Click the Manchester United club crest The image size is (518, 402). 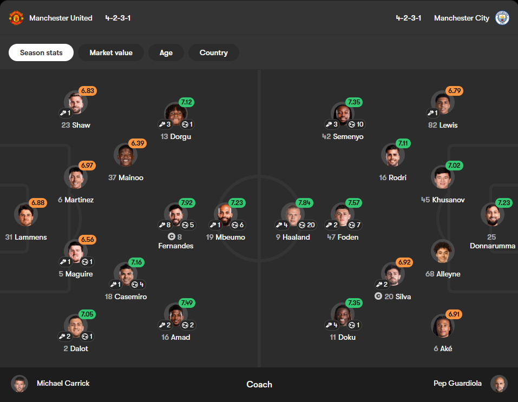point(16,18)
